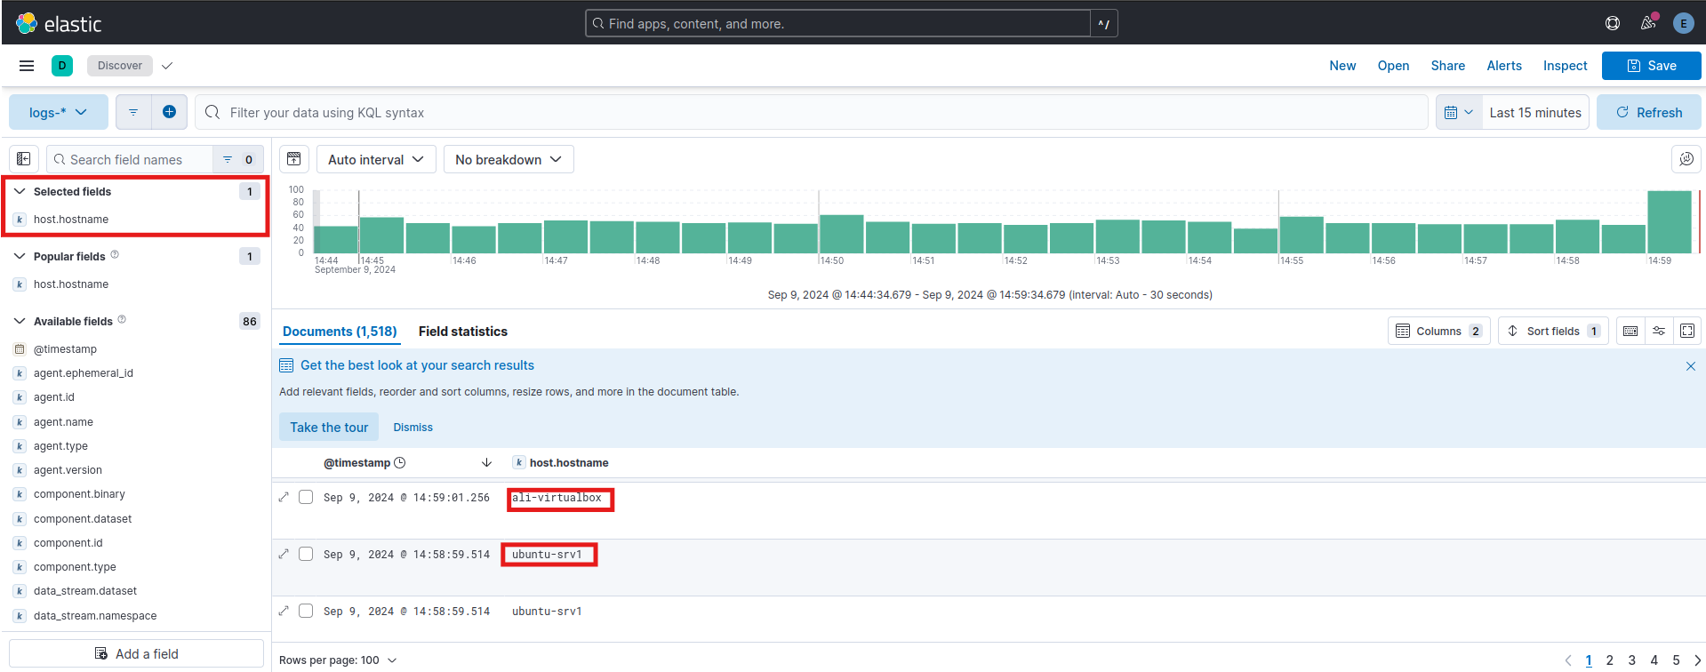Click the saved-state checkmark next to Discover
This screenshot has width=1706, height=672.
pyautogui.click(x=167, y=66)
